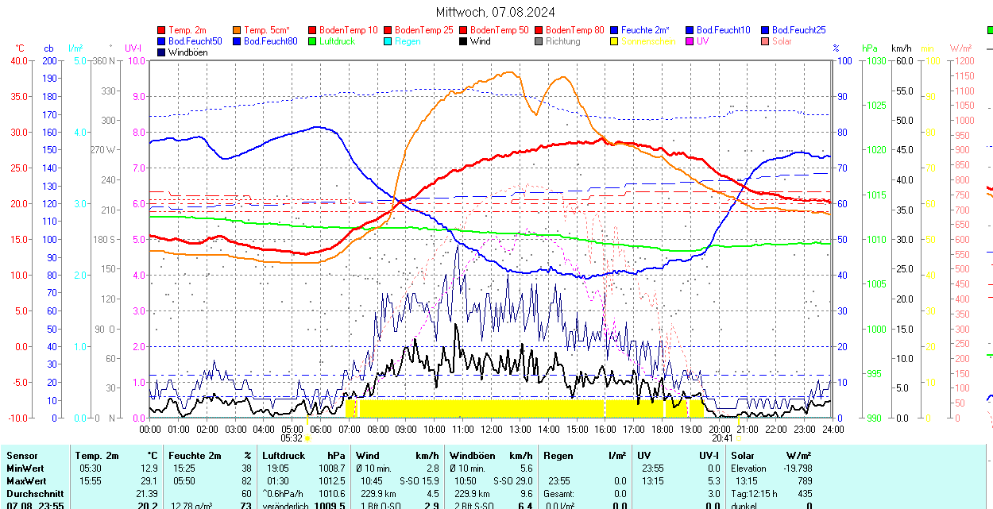Click max wind value 'S-SO 15.9'
The image size is (993, 509).
click(418, 481)
